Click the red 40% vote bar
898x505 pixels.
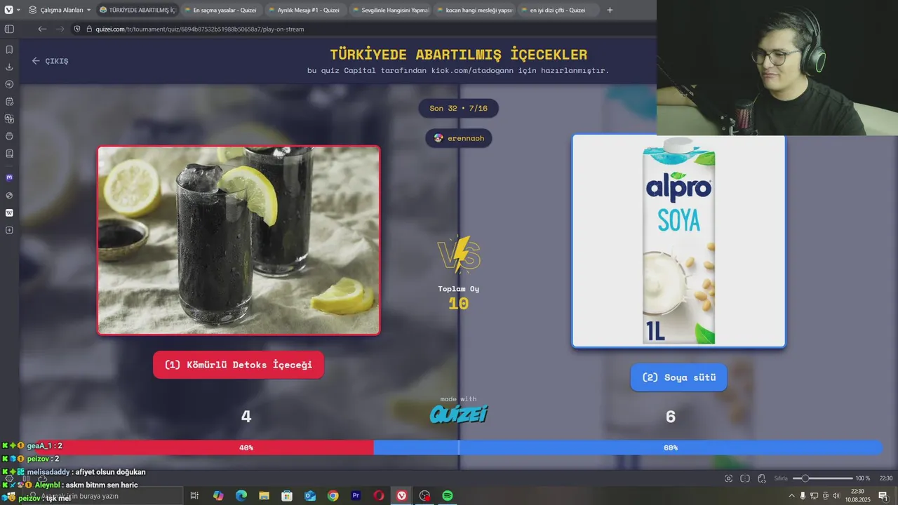[204, 447]
